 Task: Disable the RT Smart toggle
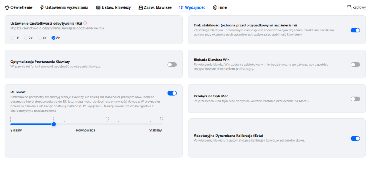coord(172,93)
